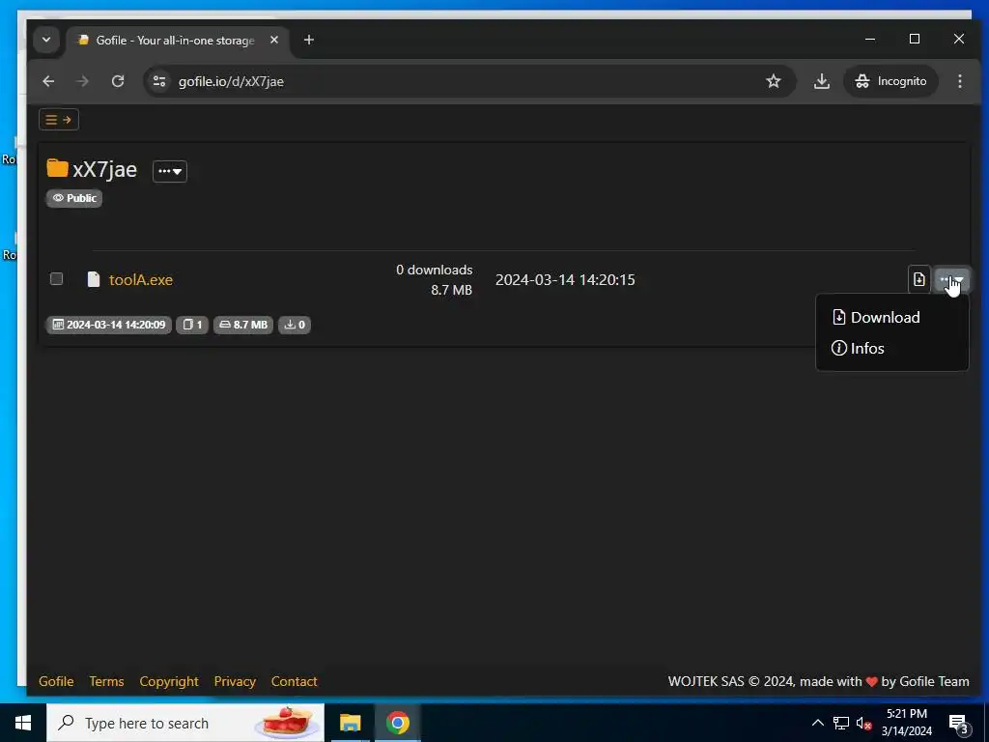Click the browser forward arrow

pos(83,81)
